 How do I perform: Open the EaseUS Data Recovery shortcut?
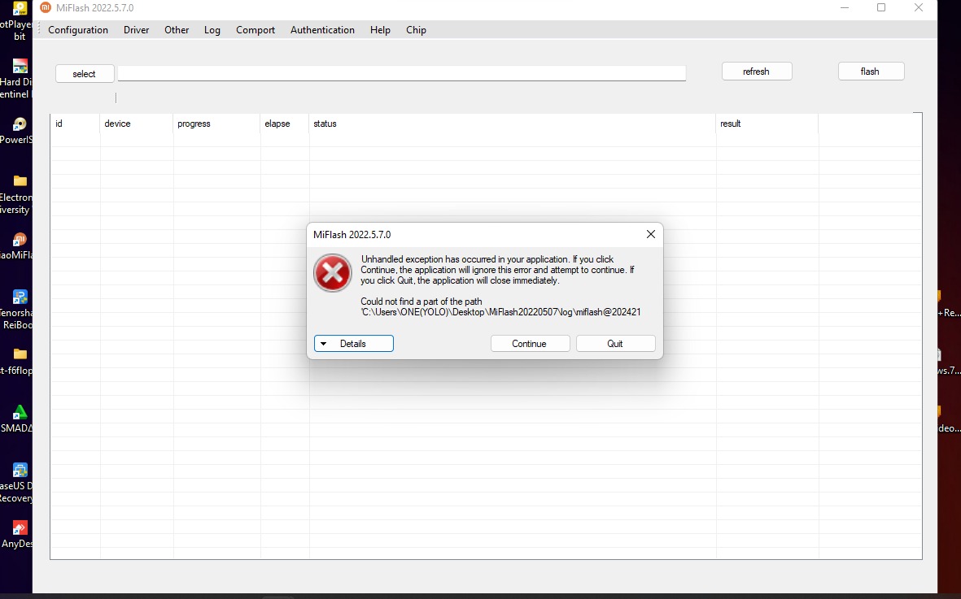(x=20, y=470)
